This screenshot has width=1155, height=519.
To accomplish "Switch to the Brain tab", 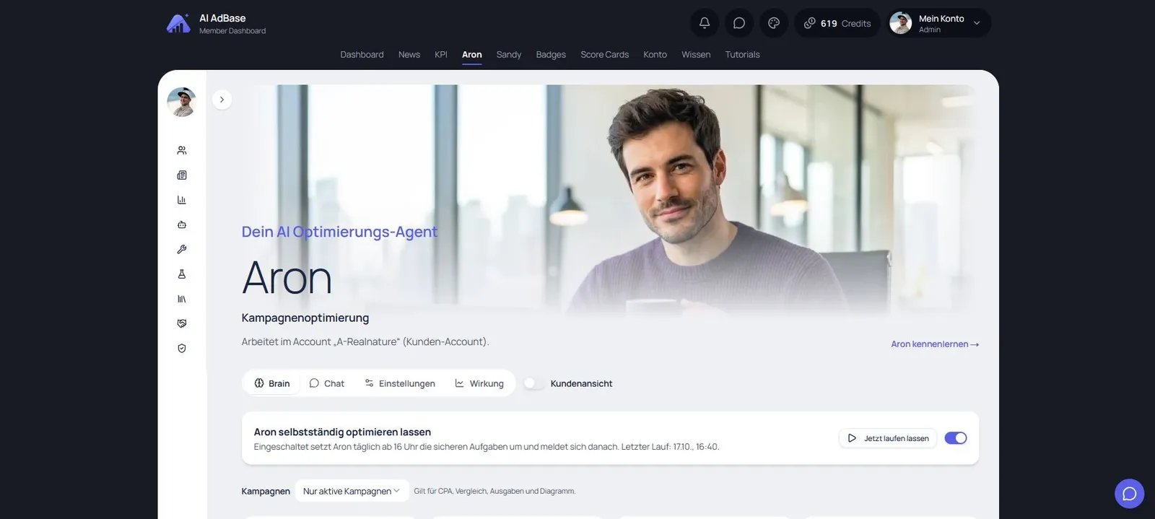I will tap(272, 383).
